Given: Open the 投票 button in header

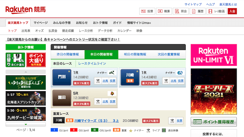Looking at the screenshot, I should (147, 11).
